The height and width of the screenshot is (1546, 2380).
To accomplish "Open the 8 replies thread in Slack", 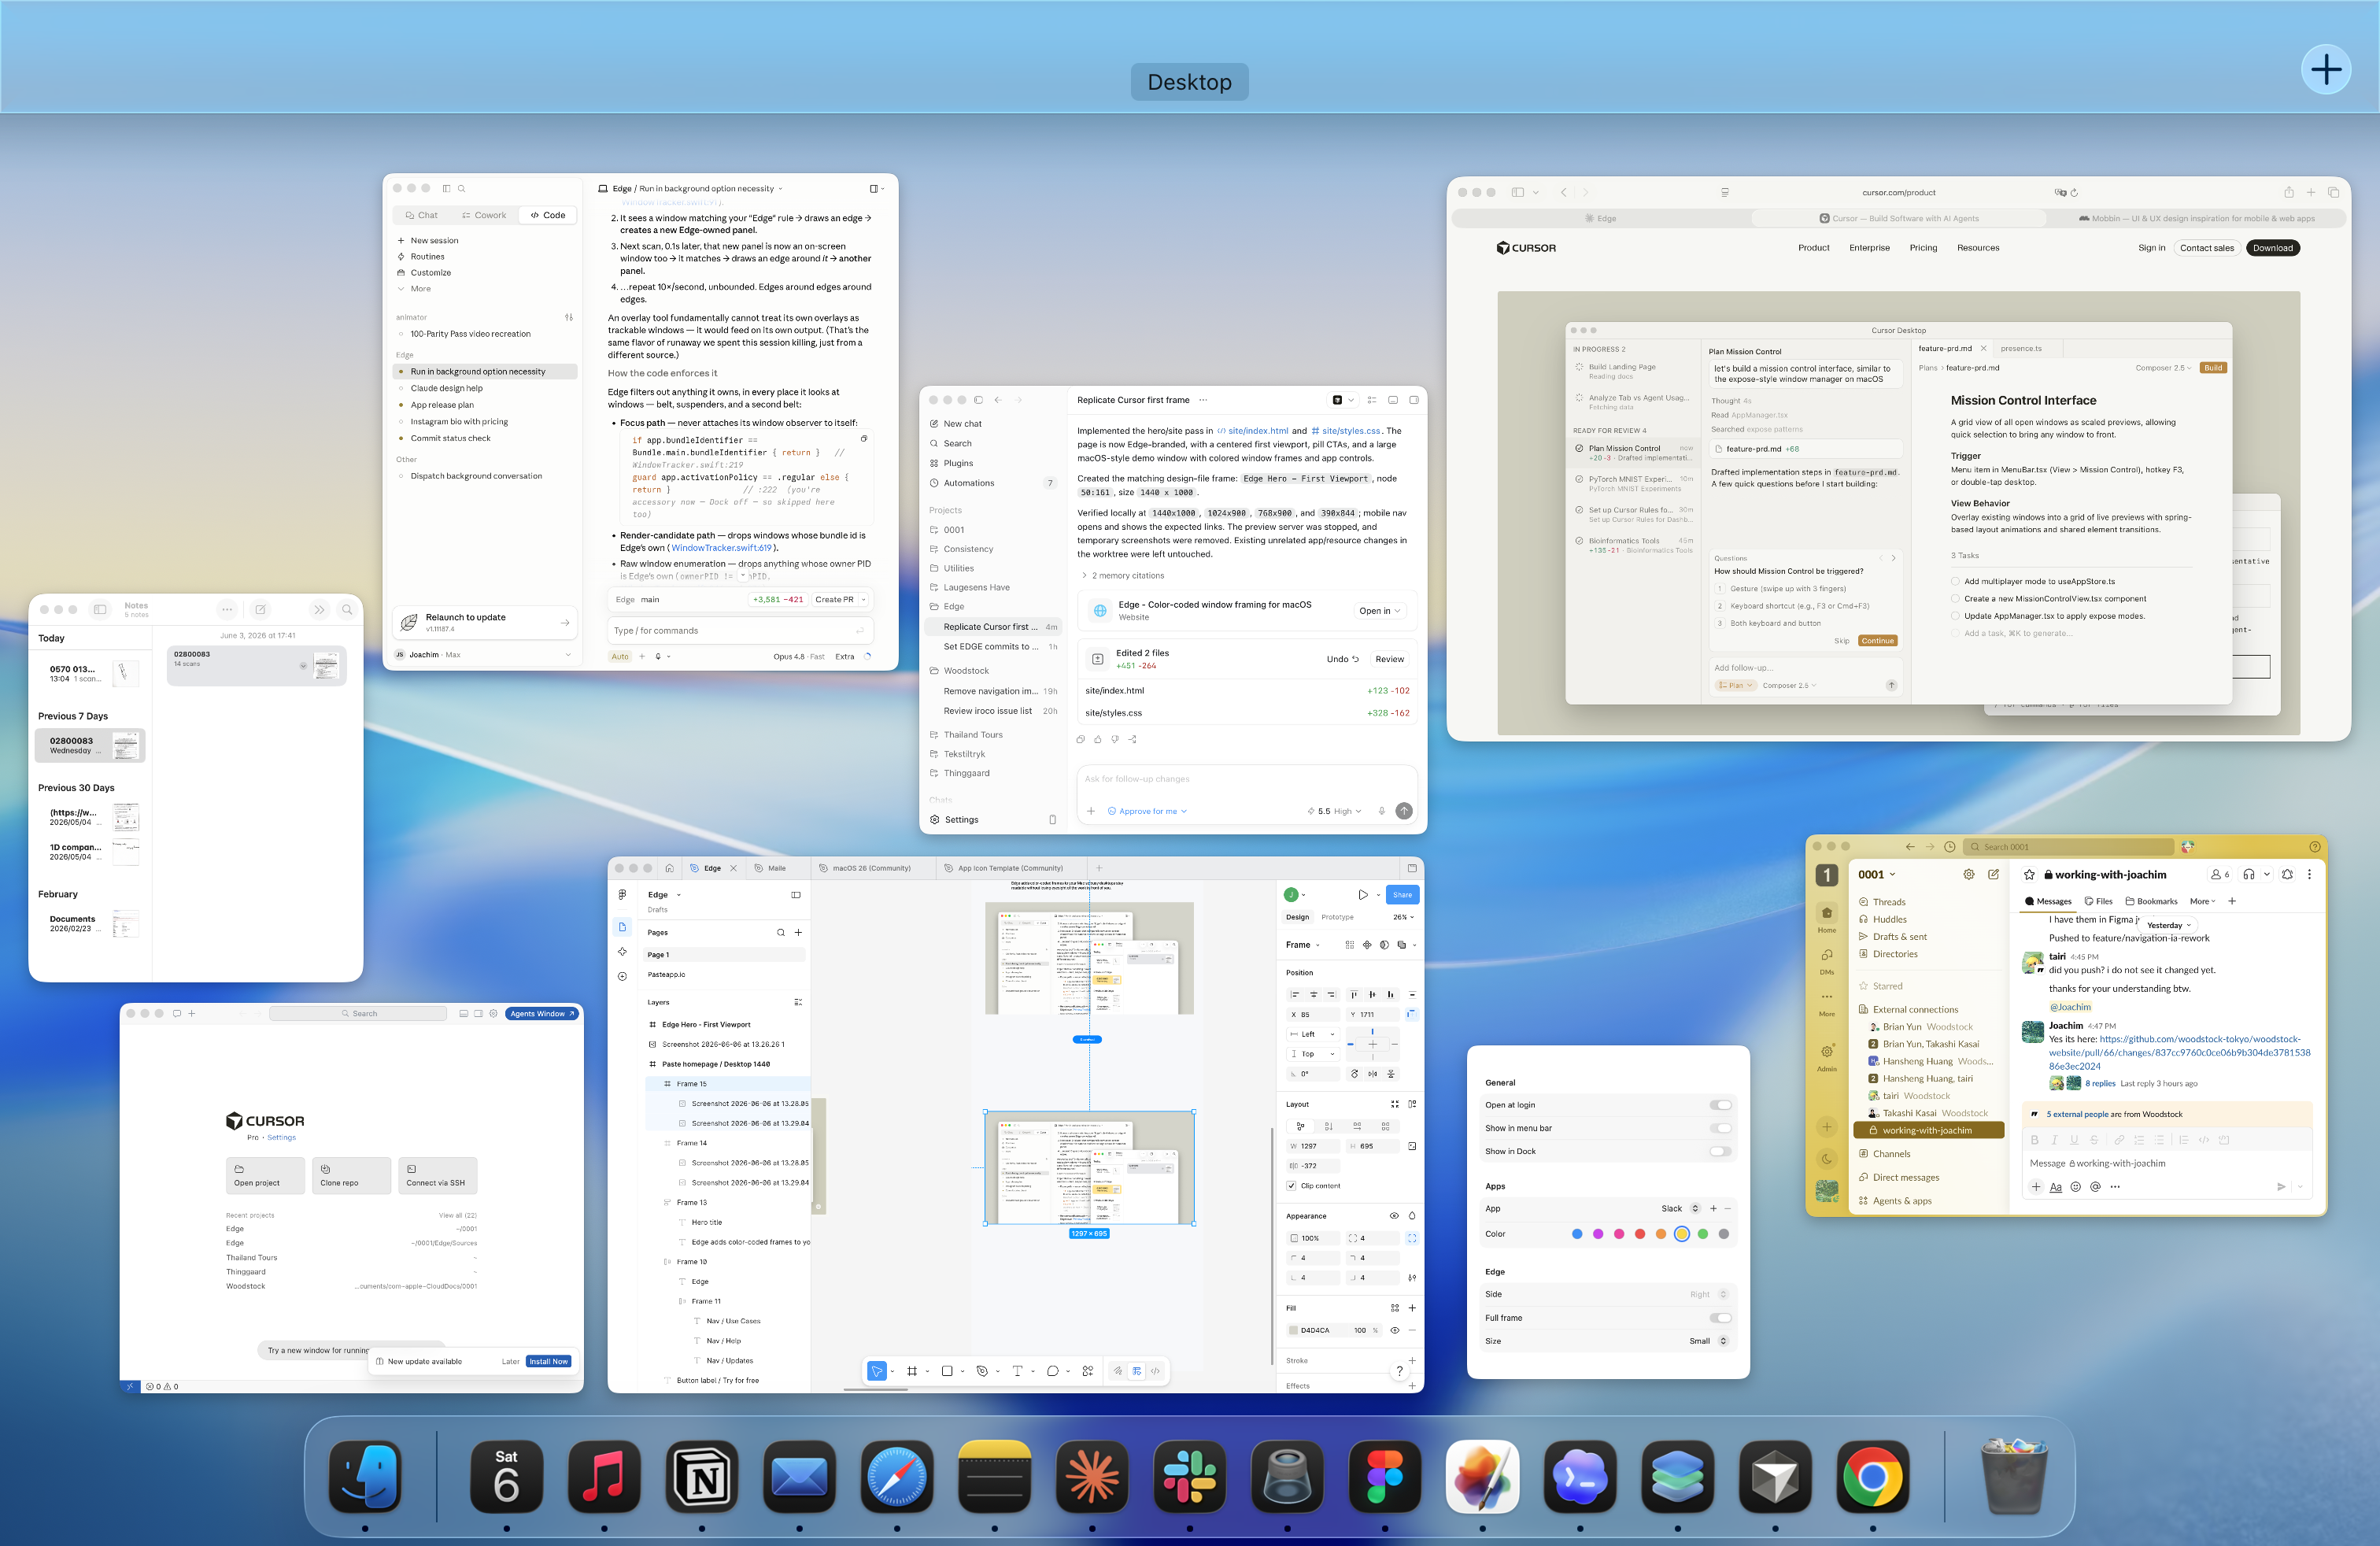I will tap(2099, 1084).
